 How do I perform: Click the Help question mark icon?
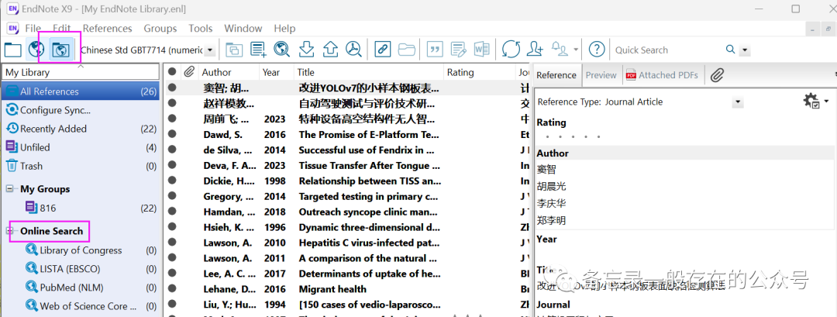click(x=596, y=50)
